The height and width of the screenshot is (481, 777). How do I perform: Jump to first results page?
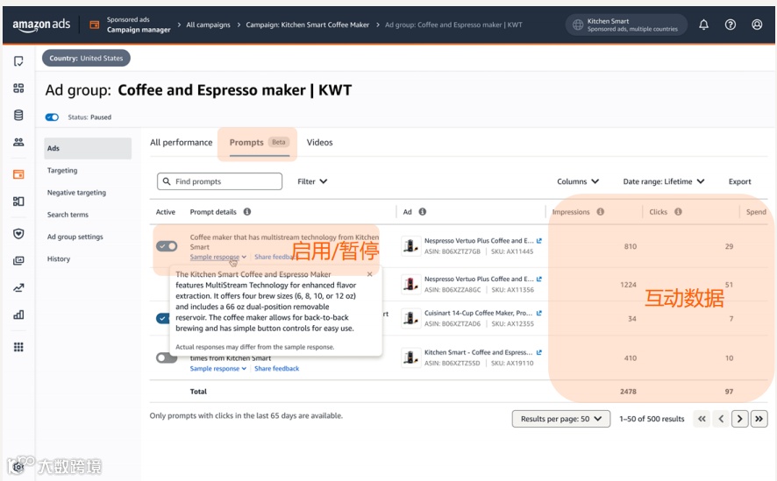702,419
